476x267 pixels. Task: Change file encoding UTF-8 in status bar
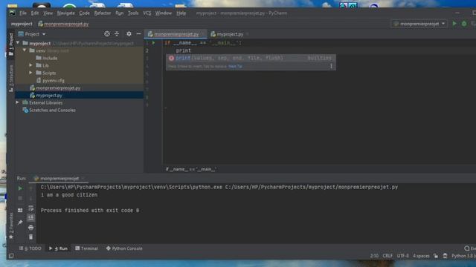(x=403, y=256)
